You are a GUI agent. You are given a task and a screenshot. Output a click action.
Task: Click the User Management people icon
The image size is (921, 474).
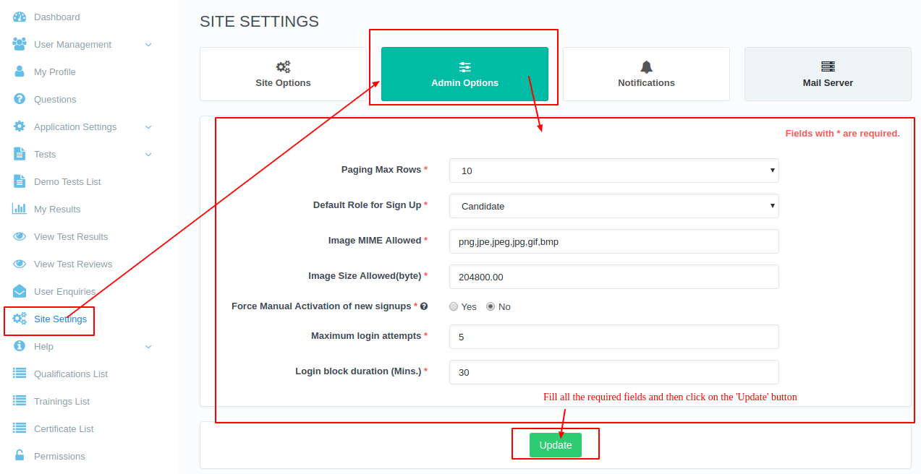click(20, 44)
